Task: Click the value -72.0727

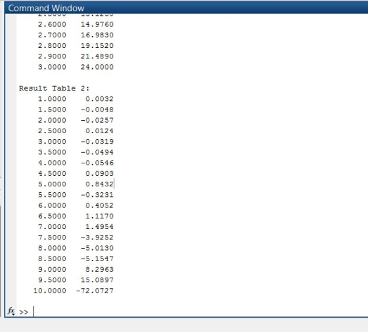Action: (95, 291)
